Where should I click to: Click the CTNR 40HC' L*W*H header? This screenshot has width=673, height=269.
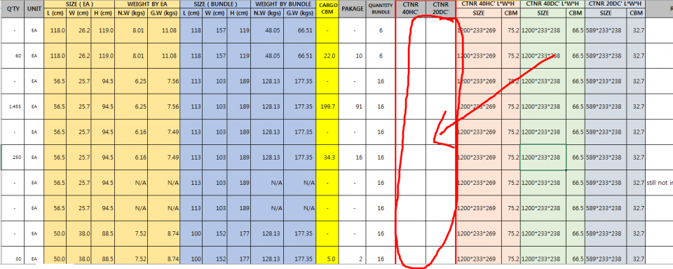[488, 4]
